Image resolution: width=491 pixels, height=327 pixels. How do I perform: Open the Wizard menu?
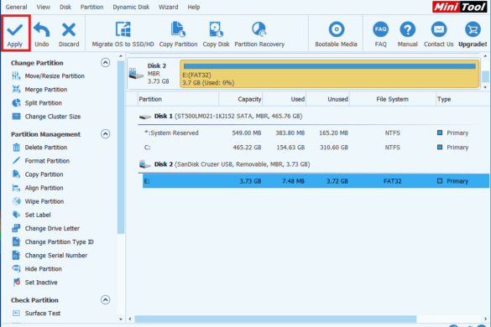168,7
